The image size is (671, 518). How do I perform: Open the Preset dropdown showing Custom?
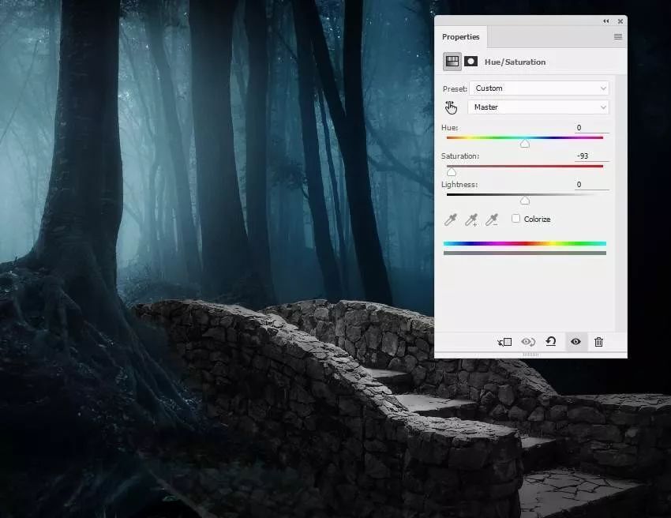[539, 88]
